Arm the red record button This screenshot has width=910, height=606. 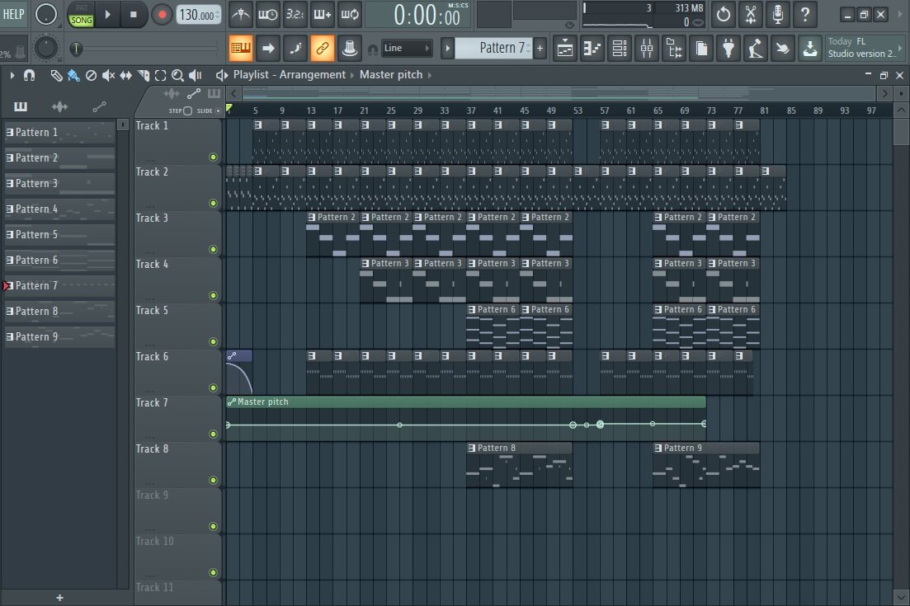pos(162,15)
